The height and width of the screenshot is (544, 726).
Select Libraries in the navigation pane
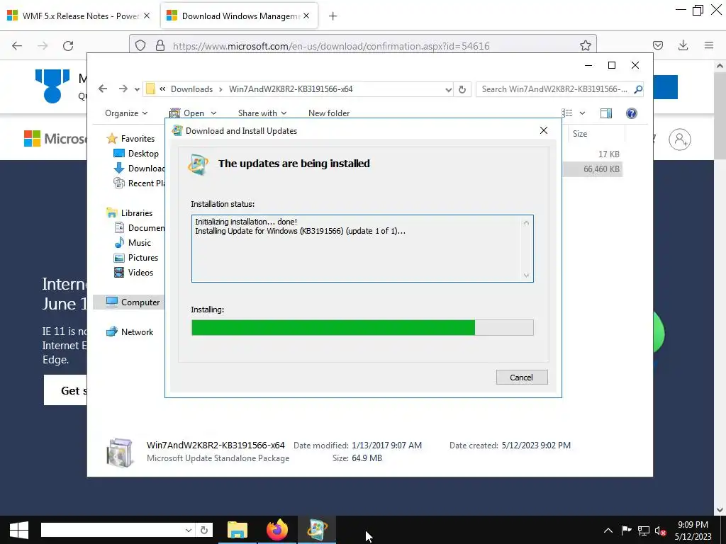tap(129, 213)
